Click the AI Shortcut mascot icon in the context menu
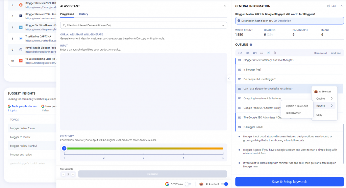The height and width of the screenshot is (188, 346). 316,91
